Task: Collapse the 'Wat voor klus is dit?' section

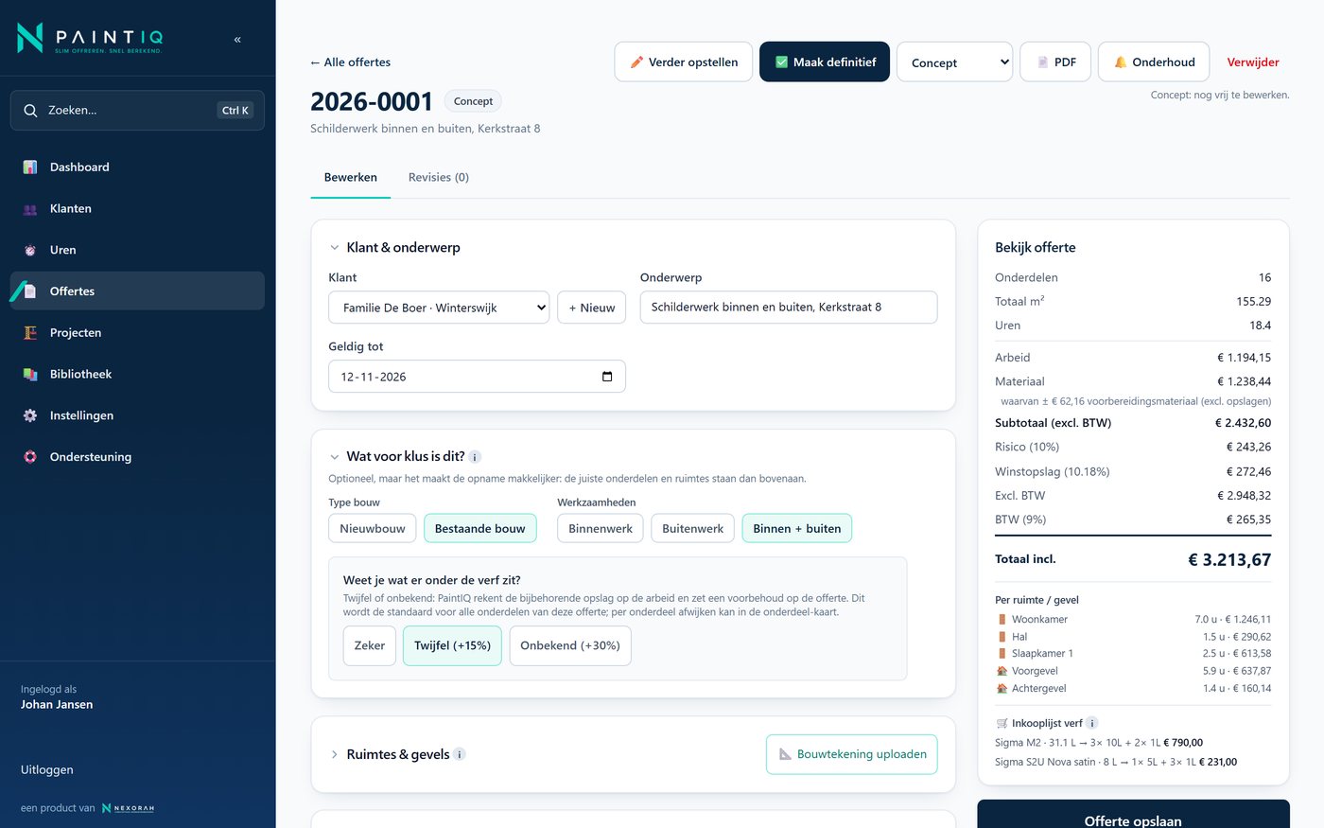Action: [x=334, y=457]
